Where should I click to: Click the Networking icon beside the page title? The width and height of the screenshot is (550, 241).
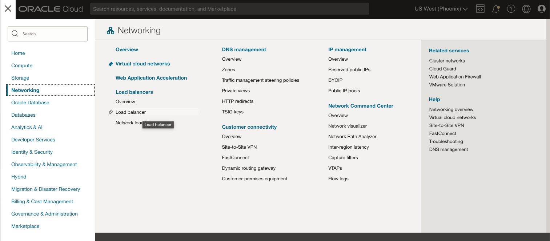[111, 30]
